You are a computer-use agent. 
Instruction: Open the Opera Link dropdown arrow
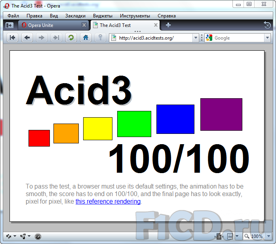tap(15, 236)
